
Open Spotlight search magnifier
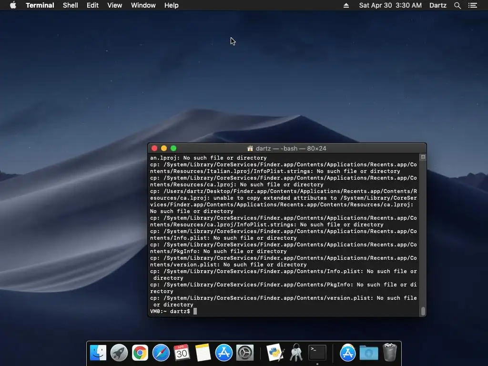(457, 5)
